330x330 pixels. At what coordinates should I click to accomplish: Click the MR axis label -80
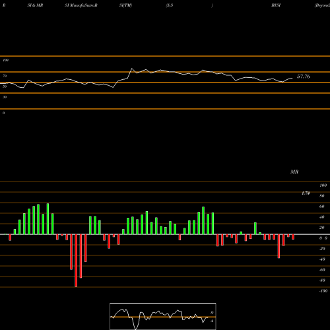pyautogui.click(x=322, y=280)
